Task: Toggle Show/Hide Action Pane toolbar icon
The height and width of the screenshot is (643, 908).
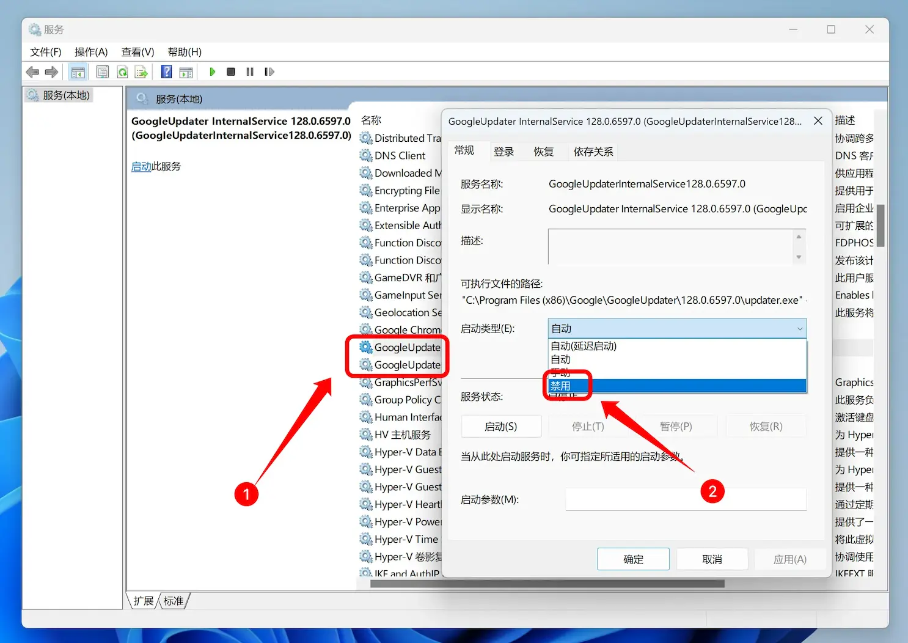Action: pyautogui.click(x=186, y=72)
